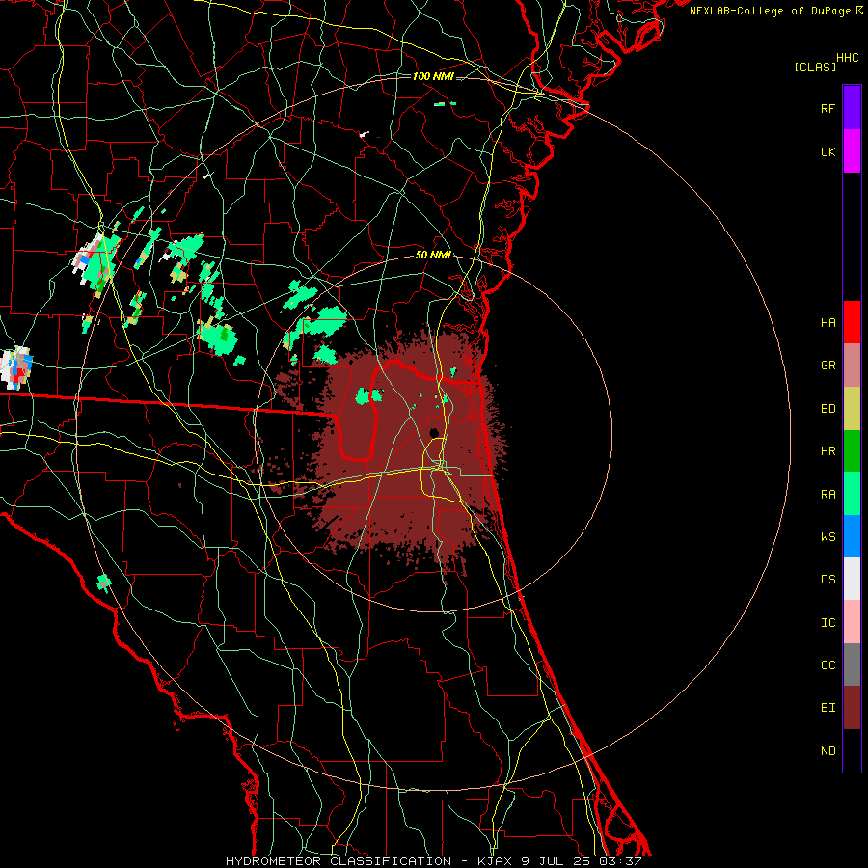Image resolution: width=868 pixels, height=868 pixels.
Task: Click the 50 NMI range ring label
Action: tap(433, 256)
